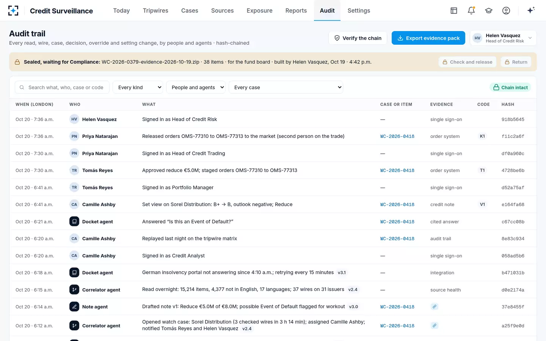Click the Chain intact badge
Image resolution: width=546 pixels, height=341 pixels.
point(510,87)
